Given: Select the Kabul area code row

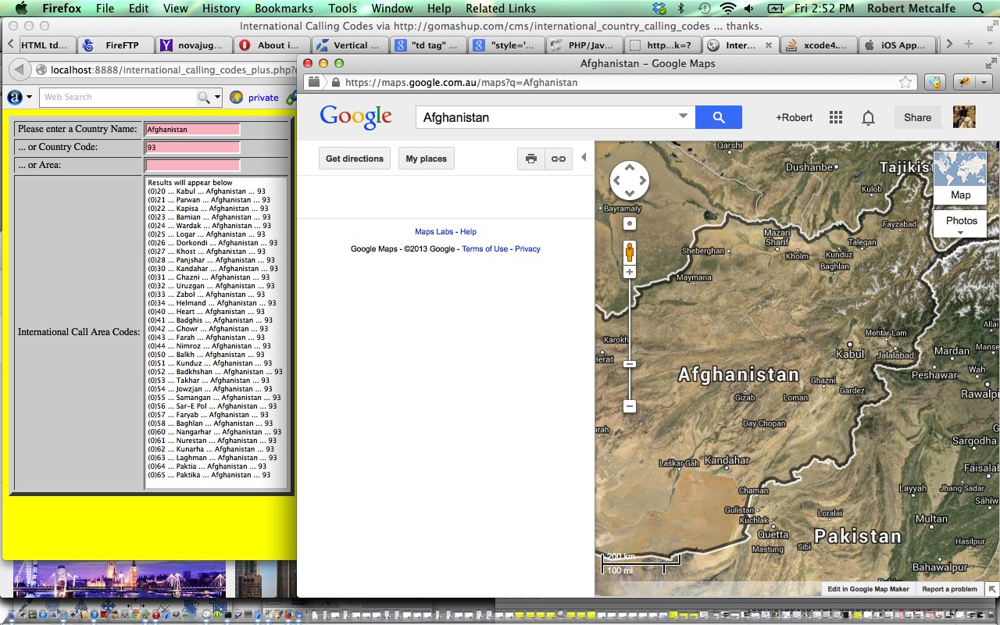Looking at the screenshot, I should pyautogui.click(x=207, y=191).
